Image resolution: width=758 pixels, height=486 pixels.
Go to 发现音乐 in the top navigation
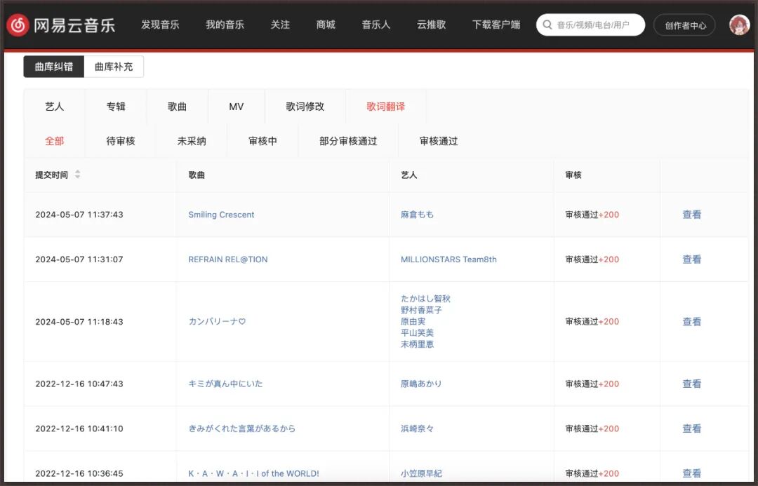click(160, 25)
